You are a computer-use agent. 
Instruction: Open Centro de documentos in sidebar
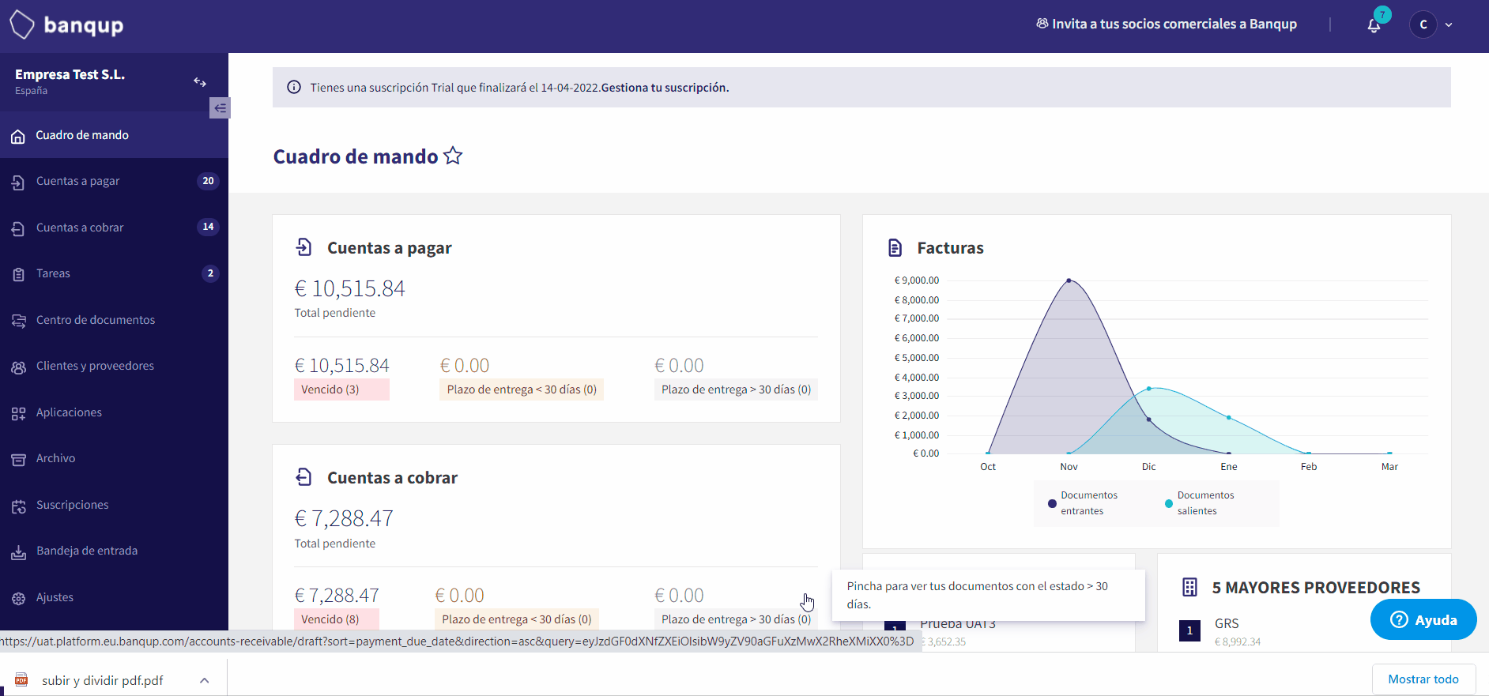click(x=114, y=320)
